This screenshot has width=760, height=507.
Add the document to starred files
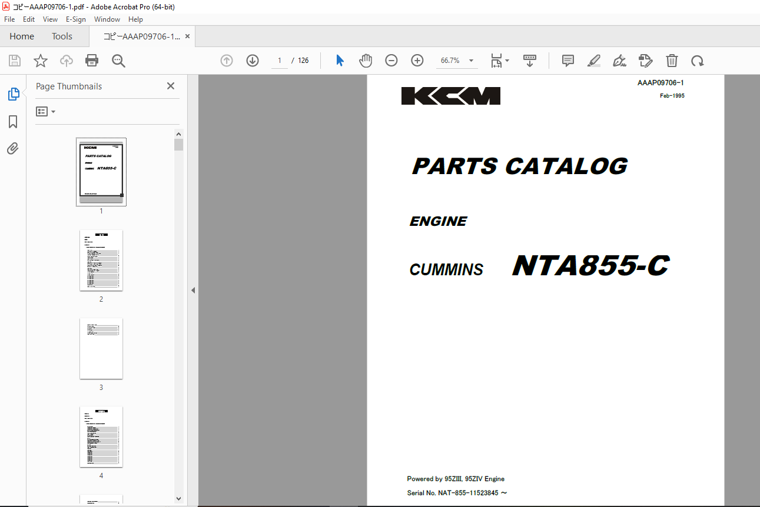(40, 61)
